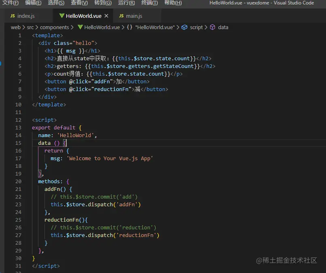Close the HelloWorld.vue tab
Viewport: 326px width, 273px height.
pos(106,16)
